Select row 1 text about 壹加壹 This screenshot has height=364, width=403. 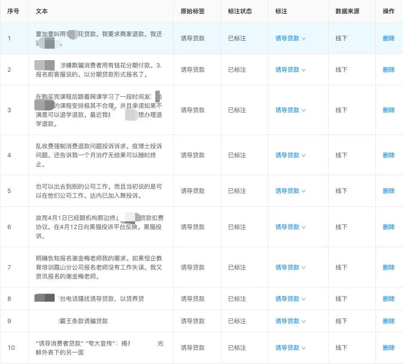click(99, 39)
